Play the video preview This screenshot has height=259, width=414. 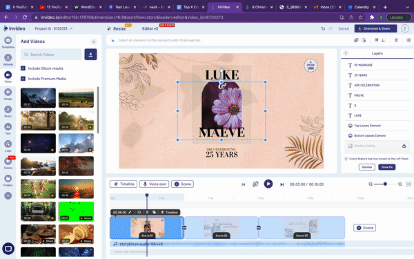point(268,184)
